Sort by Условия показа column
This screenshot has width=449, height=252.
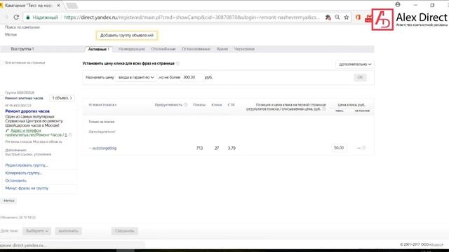tap(102, 105)
